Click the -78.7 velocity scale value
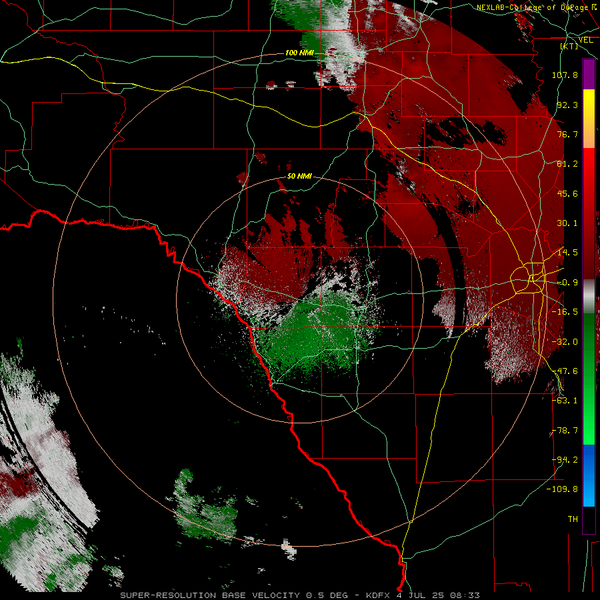 click(565, 431)
